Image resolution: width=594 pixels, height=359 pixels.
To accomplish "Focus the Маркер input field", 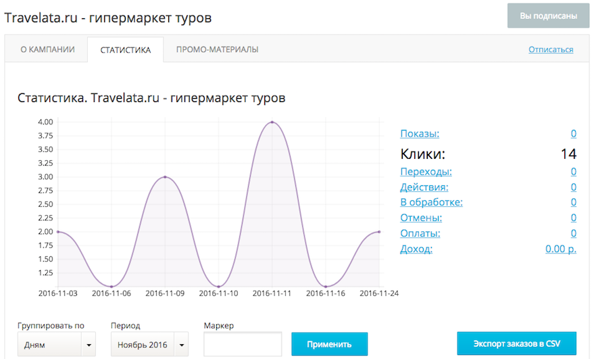I will (242, 344).
